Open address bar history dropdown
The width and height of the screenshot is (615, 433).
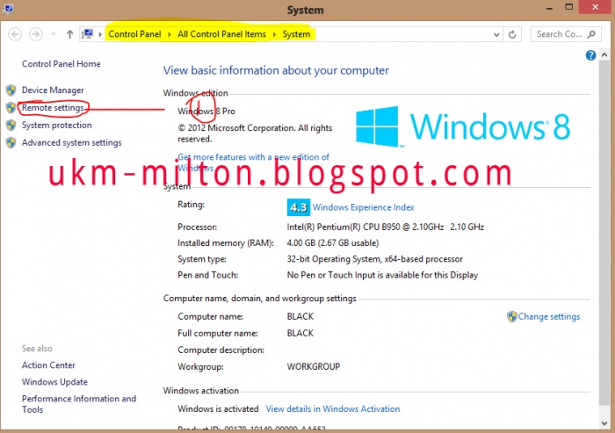[x=496, y=34]
